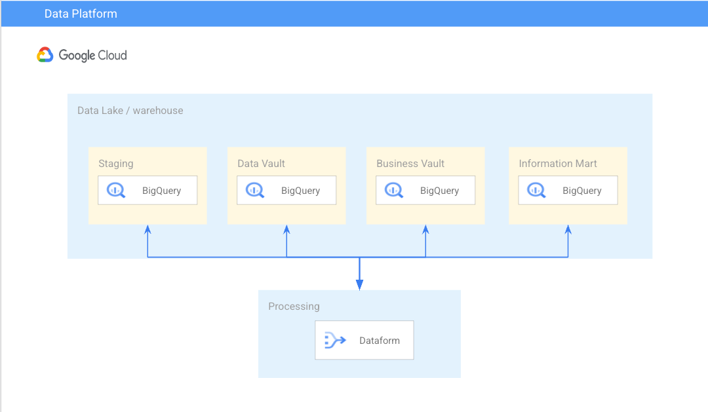Select the Data Vault section panel
Screen dimensions: 708x412
pos(286,185)
